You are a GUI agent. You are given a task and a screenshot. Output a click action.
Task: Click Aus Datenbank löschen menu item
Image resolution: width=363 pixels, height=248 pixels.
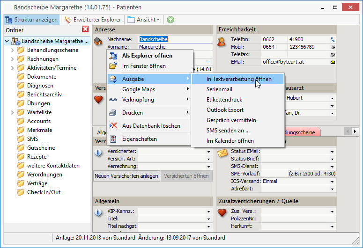pos(151,125)
